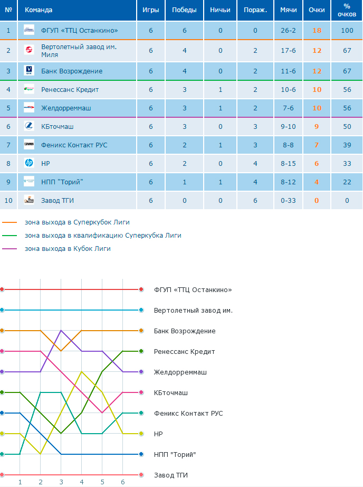The image size is (363, 487).
Task: Open the Феникс Контакт РУС link in table
Action: tap(74, 145)
